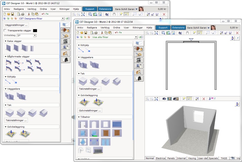Screen dimensions: 242x162
Task: Switch to Panels tab below 3D view
Action: coord(171,158)
